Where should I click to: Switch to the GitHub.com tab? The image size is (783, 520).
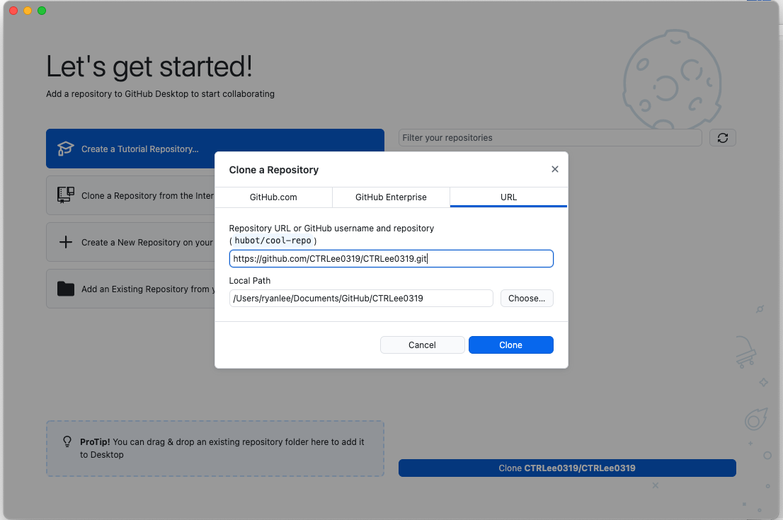tap(273, 197)
